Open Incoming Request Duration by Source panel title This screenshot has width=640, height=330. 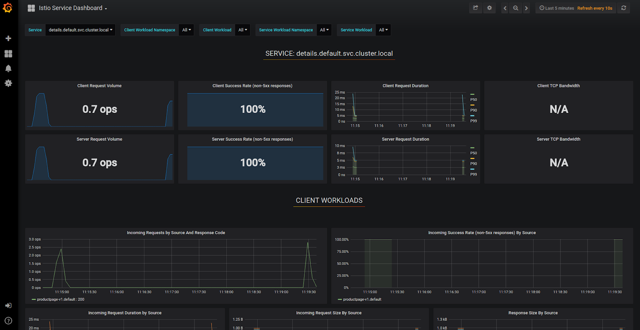point(125,313)
